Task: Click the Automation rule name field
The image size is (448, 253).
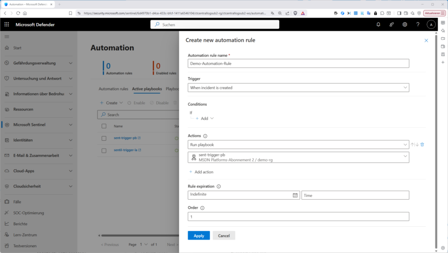Action: coord(298,64)
